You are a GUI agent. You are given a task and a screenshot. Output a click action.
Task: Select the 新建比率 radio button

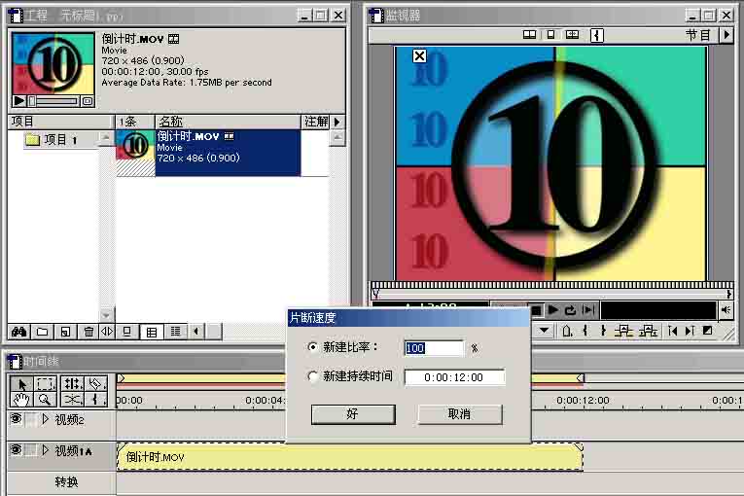pyautogui.click(x=312, y=347)
